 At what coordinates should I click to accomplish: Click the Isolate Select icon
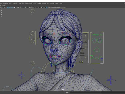[27, 7]
